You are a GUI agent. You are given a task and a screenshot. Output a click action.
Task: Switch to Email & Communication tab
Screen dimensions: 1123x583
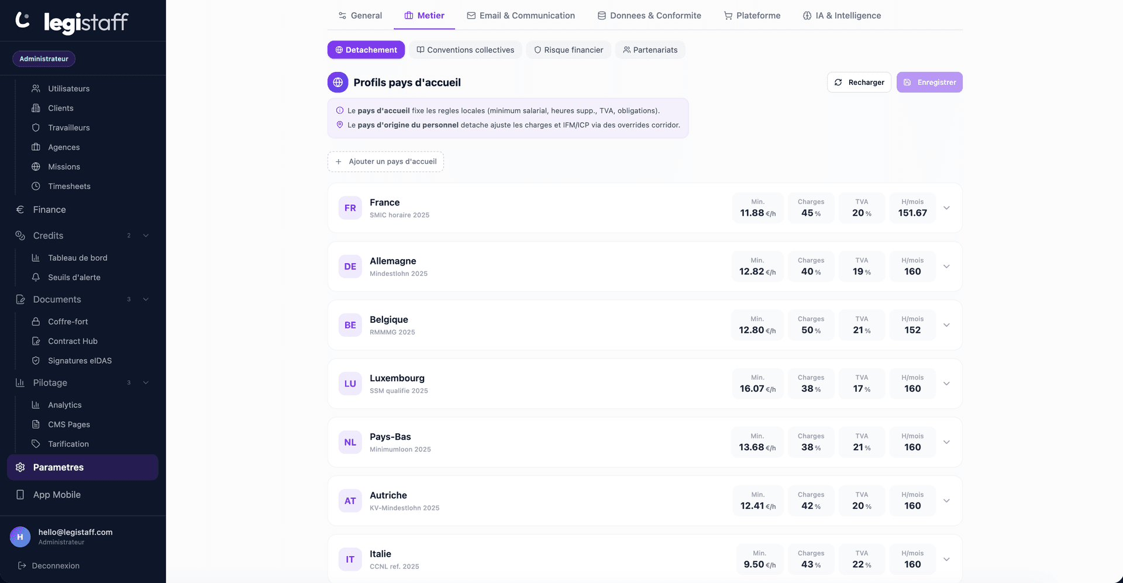(521, 16)
